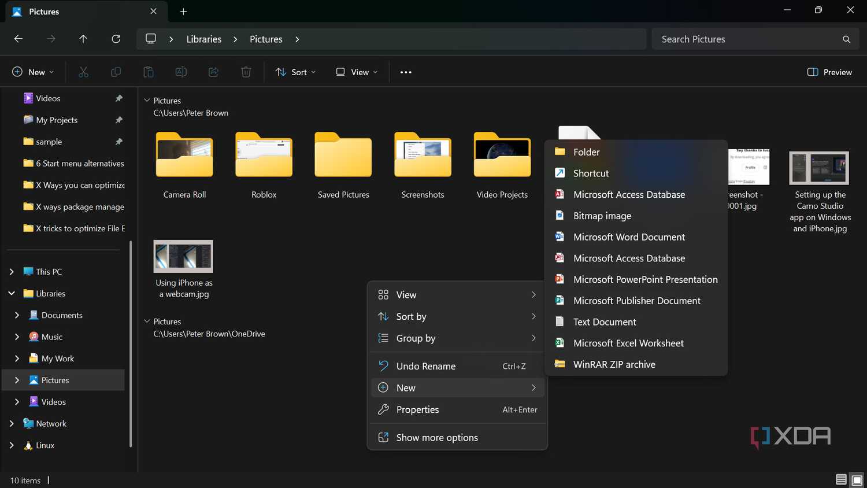Switch to large thumbnails view in status bar
867x488 pixels.
[x=857, y=480]
